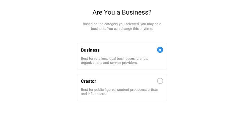The width and height of the screenshot is (244, 122).
Task: Click the word "artists" in Creator description
Action: [152, 89]
